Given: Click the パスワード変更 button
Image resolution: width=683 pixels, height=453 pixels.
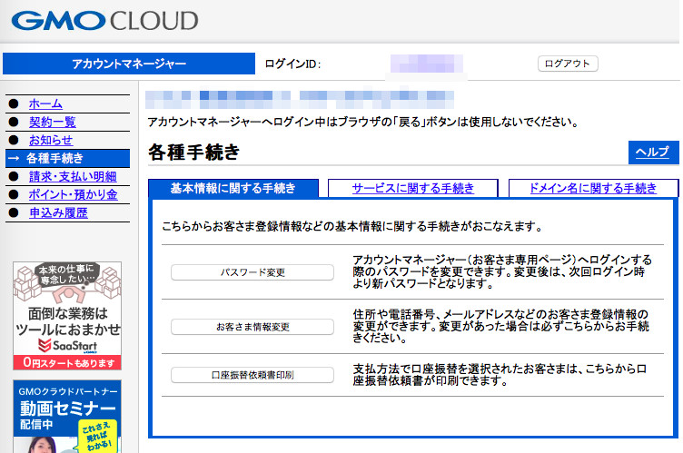Looking at the screenshot, I should (x=252, y=272).
